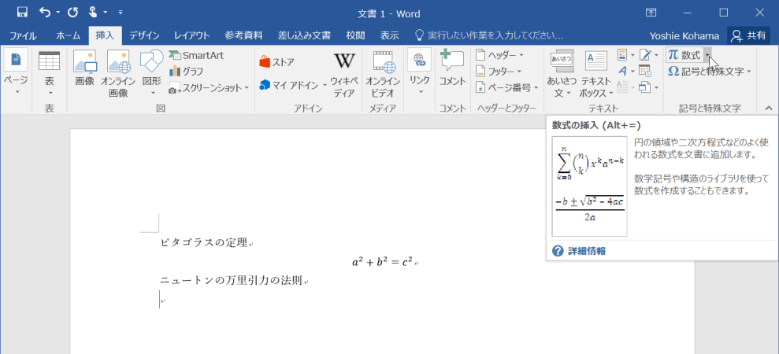Open the Undo history dropdown arrow
This screenshot has width=779, height=354.
click(58, 13)
